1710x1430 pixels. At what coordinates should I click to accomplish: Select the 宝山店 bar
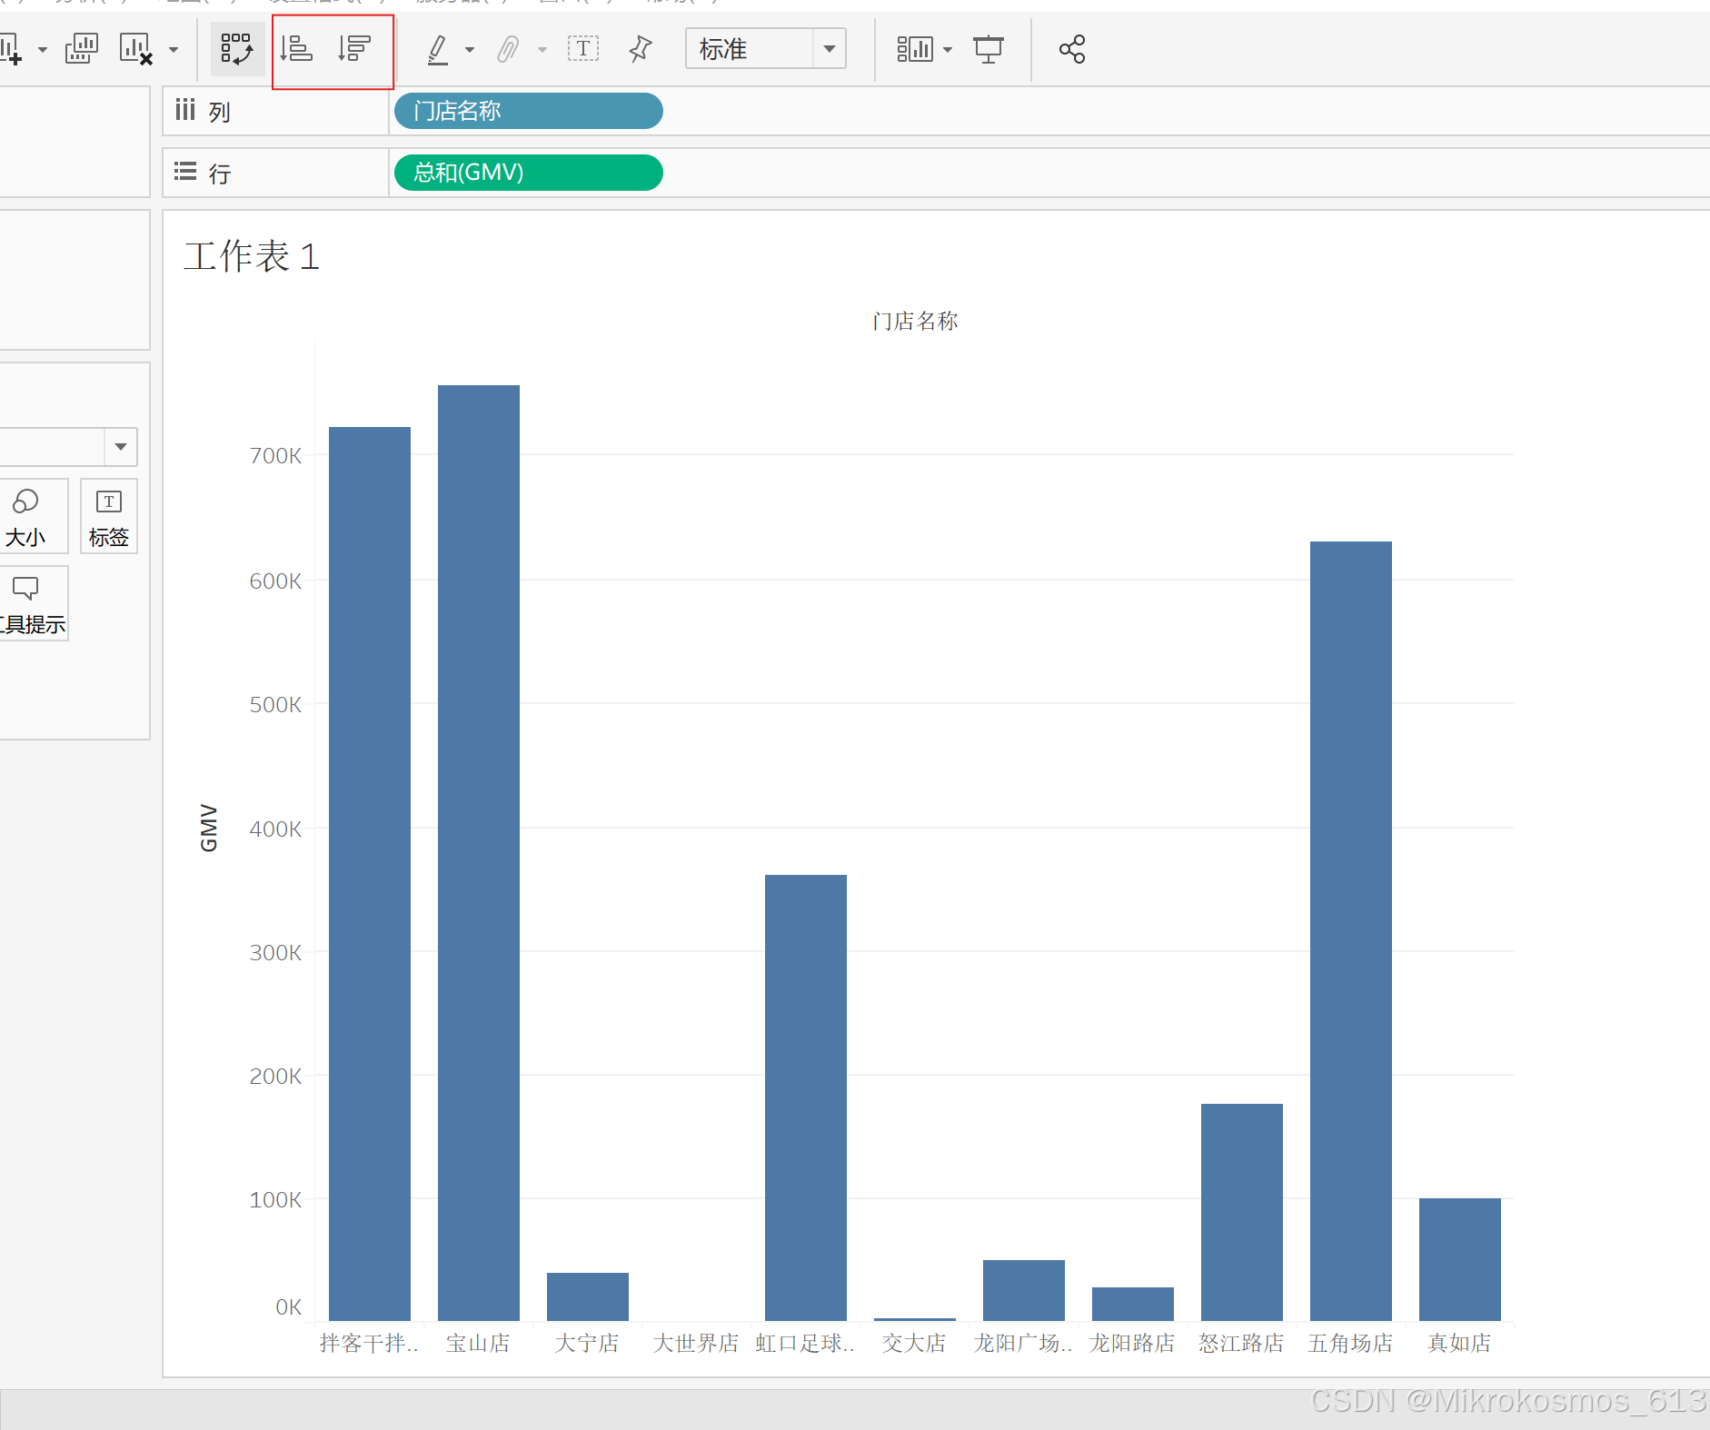click(479, 852)
